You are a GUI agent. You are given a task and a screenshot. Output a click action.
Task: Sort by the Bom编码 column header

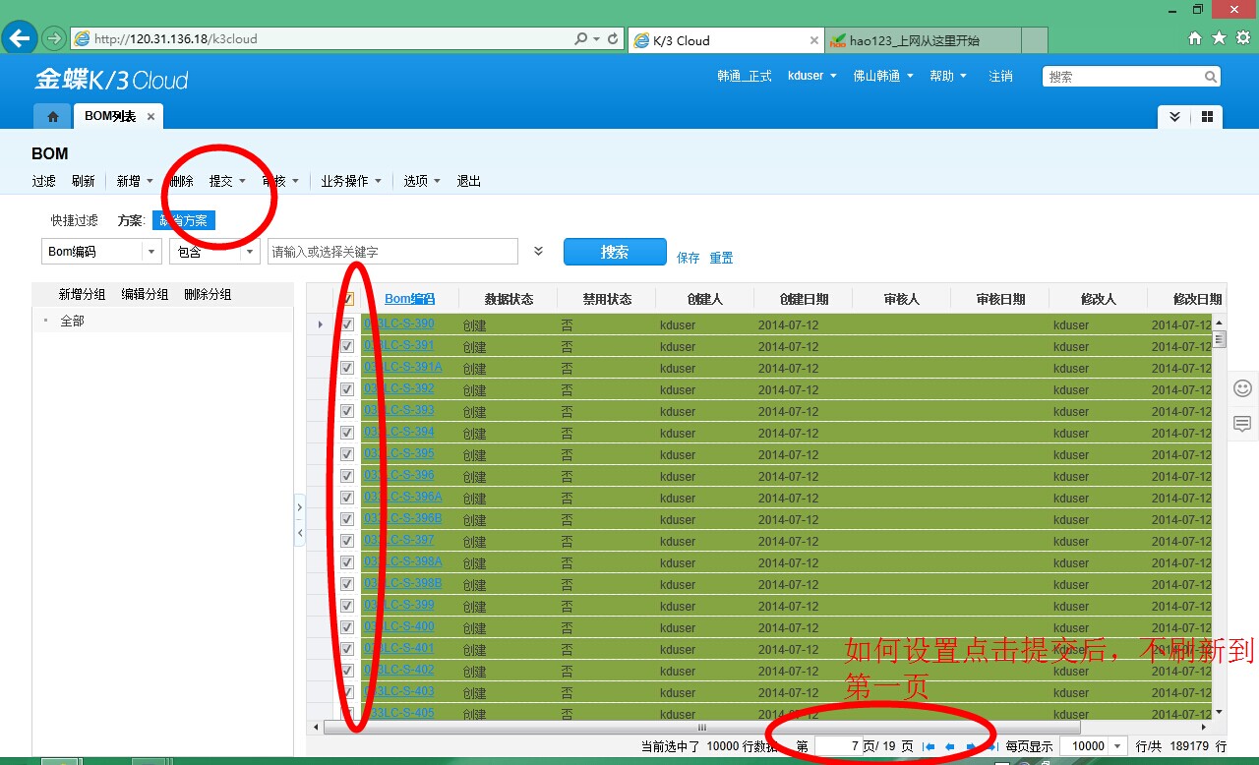click(409, 299)
